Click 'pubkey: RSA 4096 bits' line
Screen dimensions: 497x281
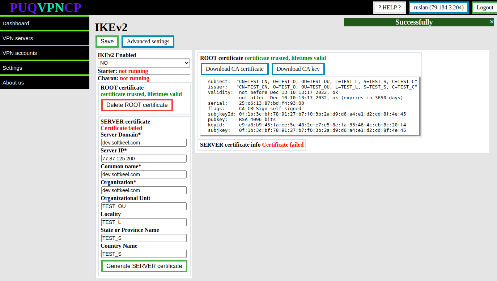click(x=242, y=120)
